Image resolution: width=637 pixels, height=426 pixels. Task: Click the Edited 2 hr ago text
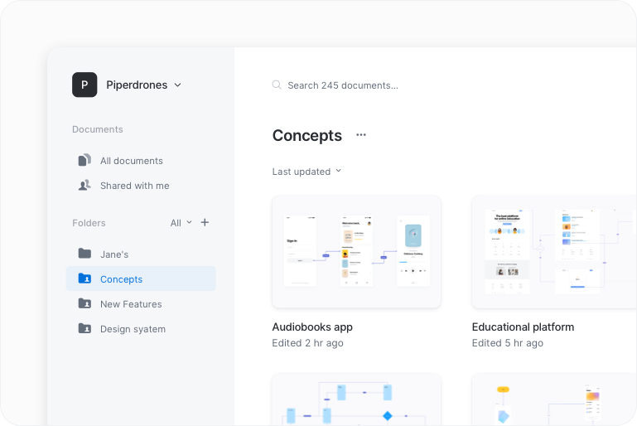point(307,343)
